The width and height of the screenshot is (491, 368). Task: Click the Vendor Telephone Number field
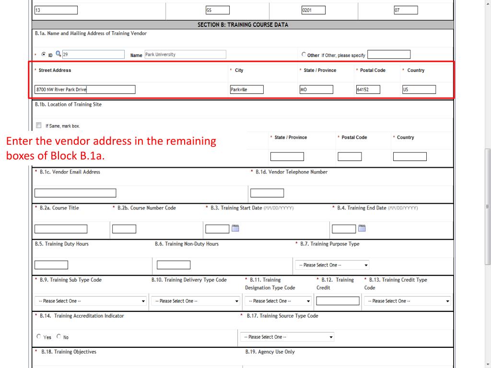tap(267, 193)
